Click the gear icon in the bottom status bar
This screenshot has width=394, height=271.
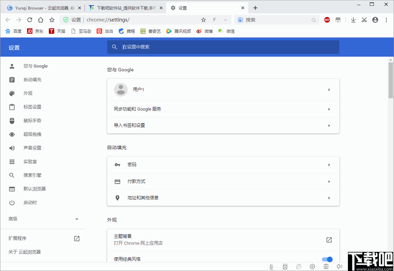click(312, 266)
